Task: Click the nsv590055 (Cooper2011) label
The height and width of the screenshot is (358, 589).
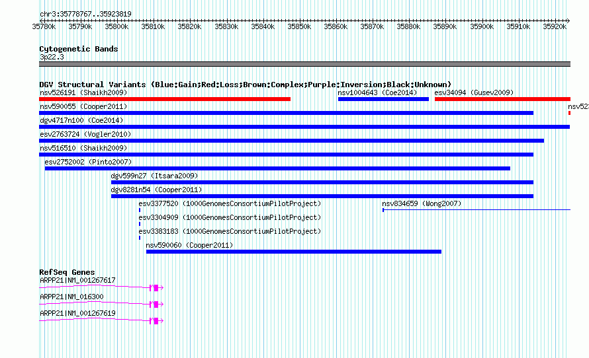Action: 83,106
